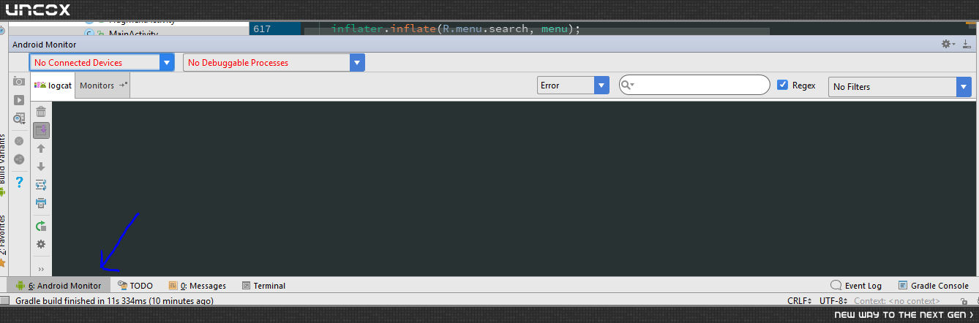This screenshot has width=979, height=323.
Task: Click the screen record icon
Action: coord(19,99)
